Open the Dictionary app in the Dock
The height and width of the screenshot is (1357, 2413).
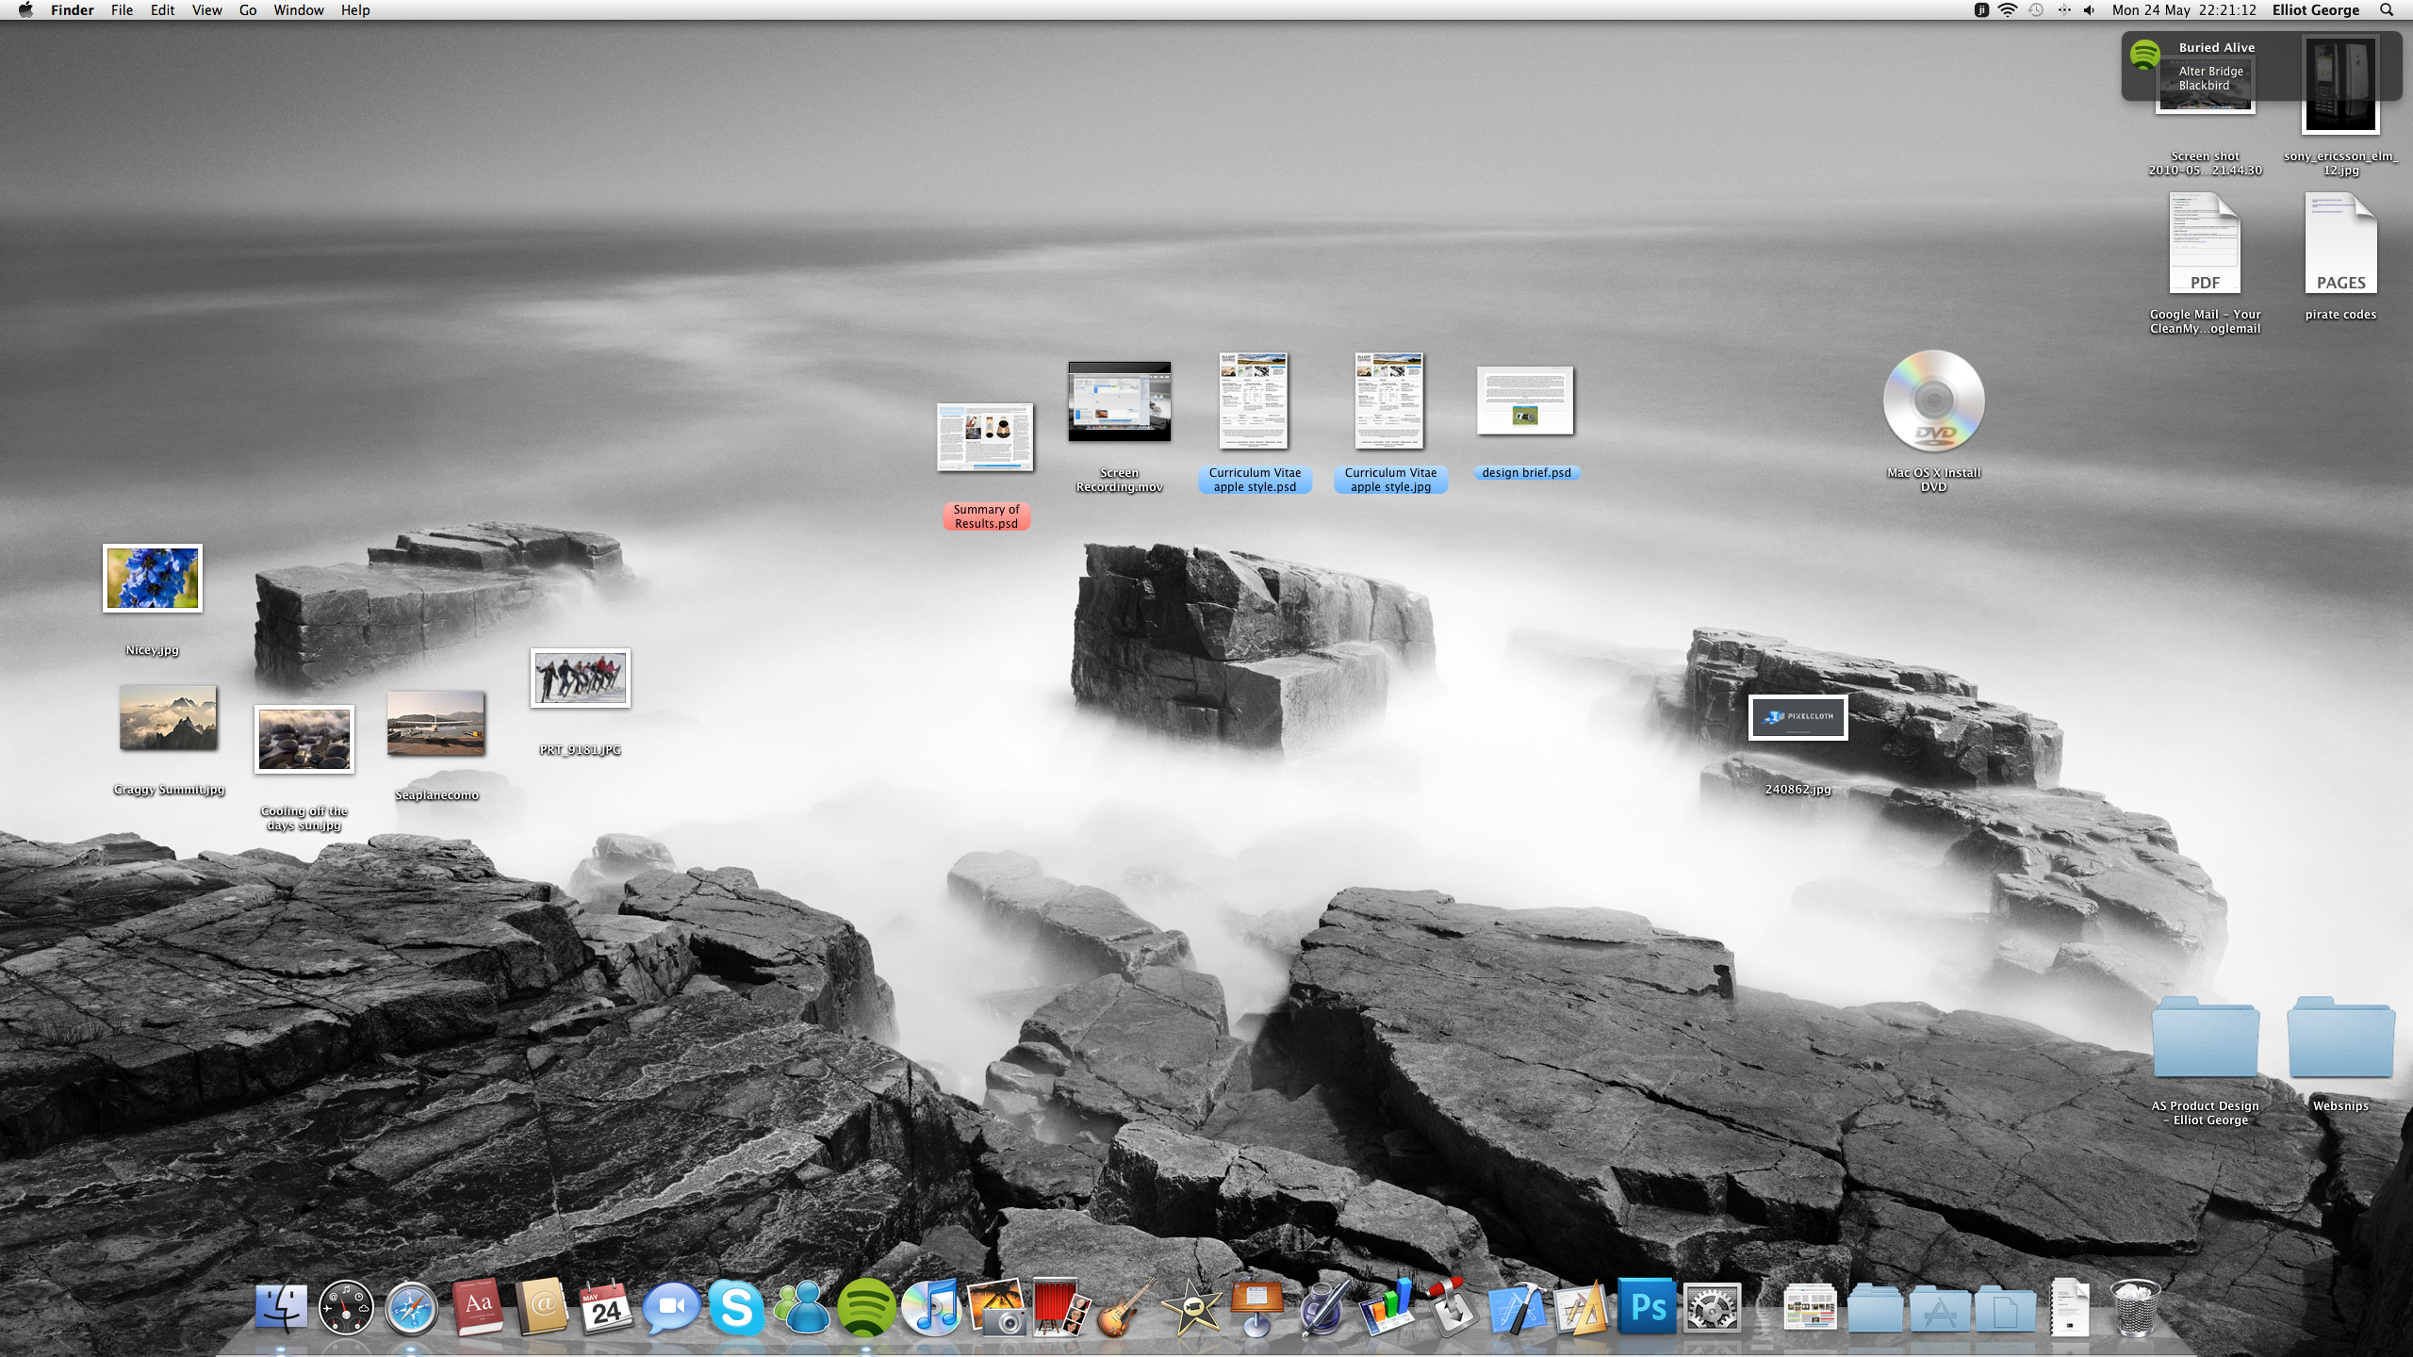(477, 1307)
